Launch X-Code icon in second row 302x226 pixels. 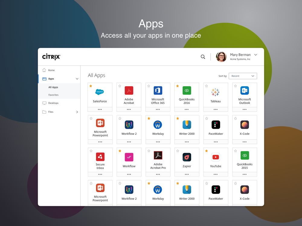click(x=245, y=125)
